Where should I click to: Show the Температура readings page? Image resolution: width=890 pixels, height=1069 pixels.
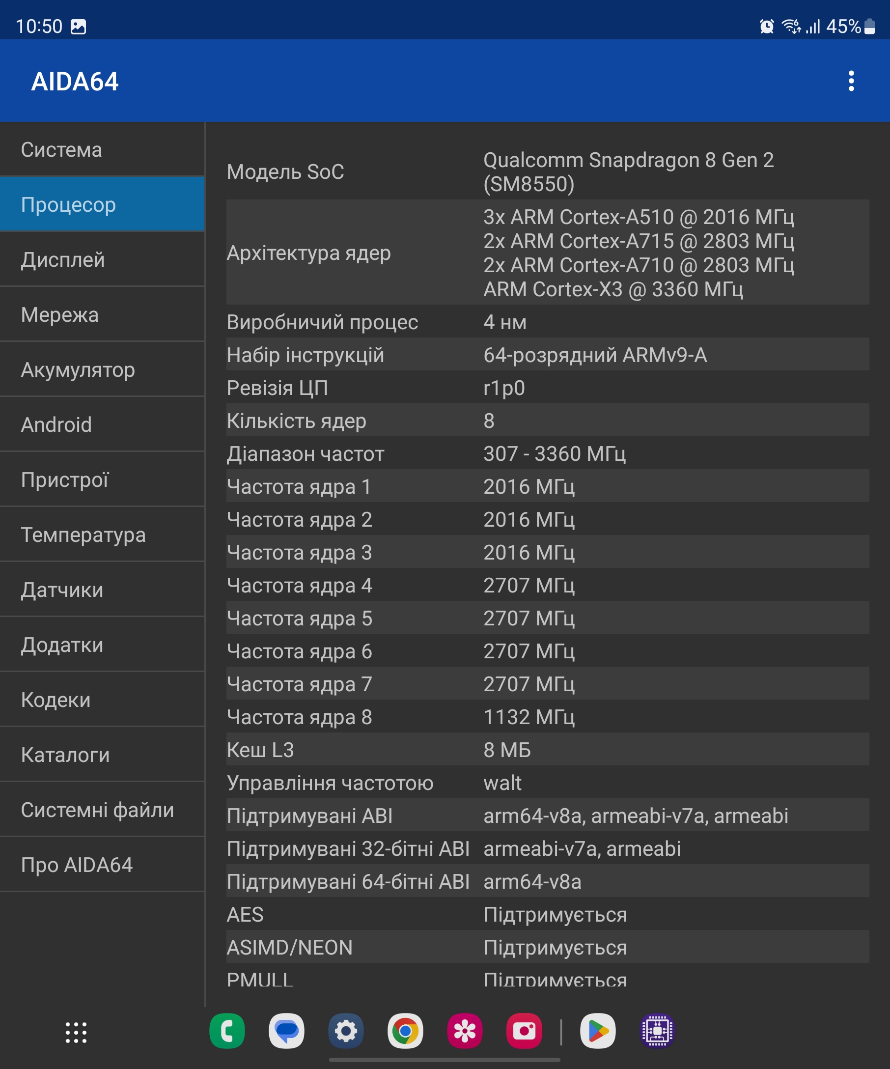(102, 534)
